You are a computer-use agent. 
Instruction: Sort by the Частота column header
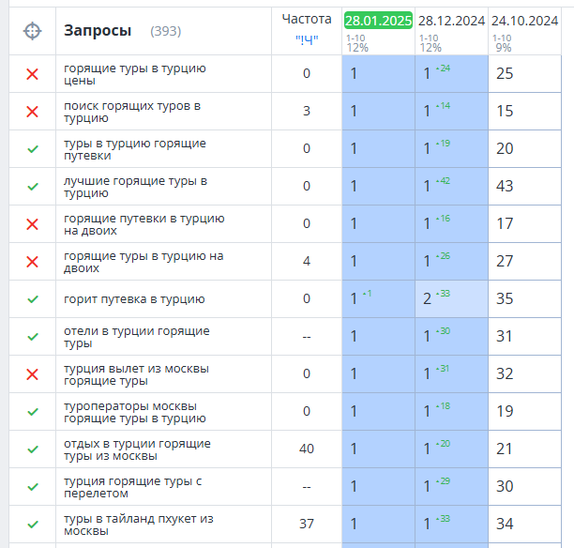(x=307, y=19)
